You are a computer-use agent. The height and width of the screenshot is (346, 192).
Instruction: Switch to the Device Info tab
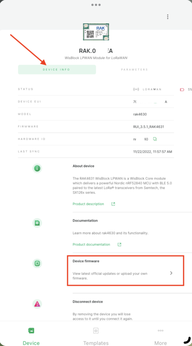click(x=57, y=70)
